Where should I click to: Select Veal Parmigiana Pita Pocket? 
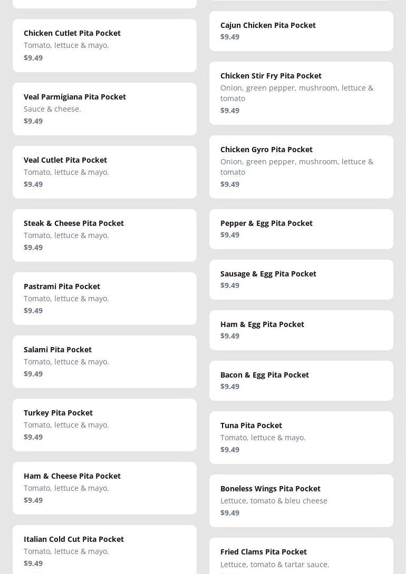click(x=104, y=108)
